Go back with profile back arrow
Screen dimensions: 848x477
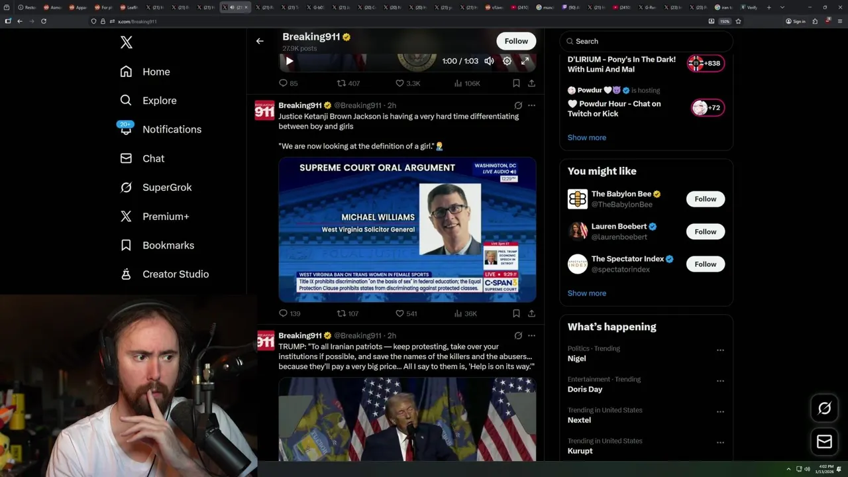pos(260,41)
